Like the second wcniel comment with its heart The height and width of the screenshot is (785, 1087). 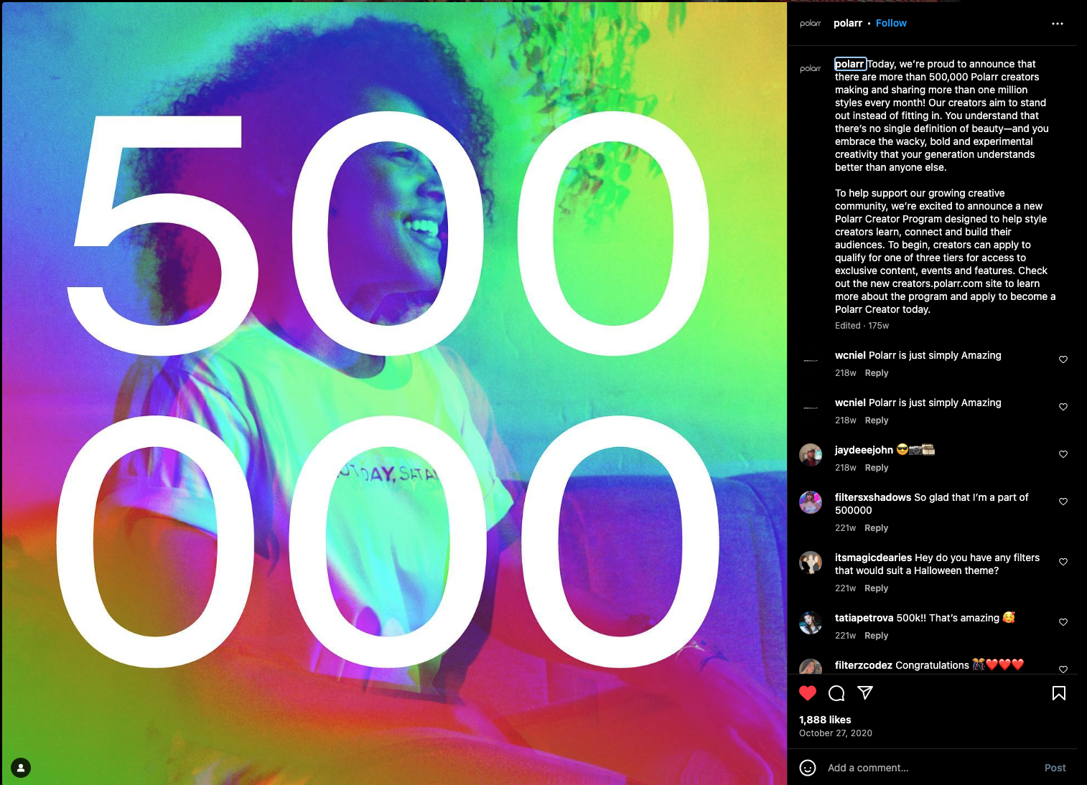tap(1063, 407)
